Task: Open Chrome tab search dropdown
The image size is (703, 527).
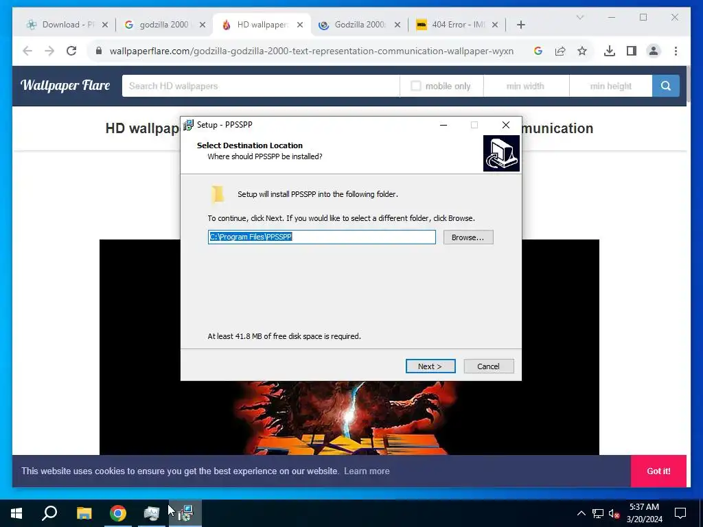Action: 579,17
